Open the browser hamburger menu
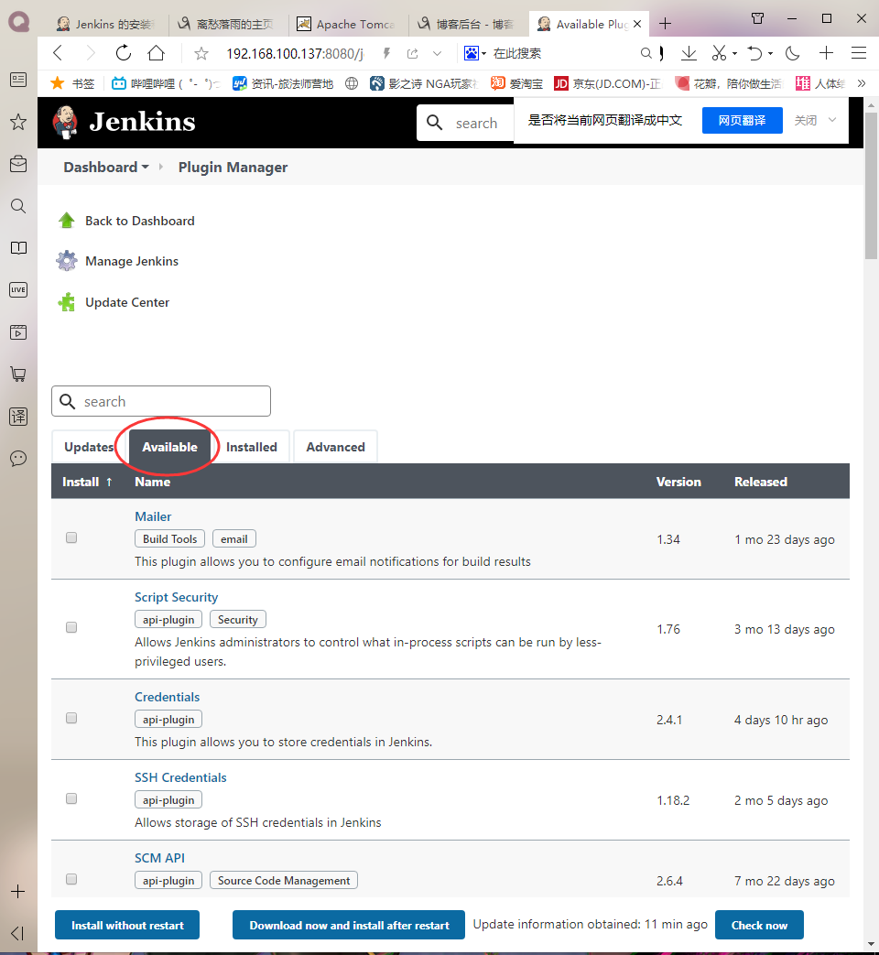879x955 pixels. (859, 54)
